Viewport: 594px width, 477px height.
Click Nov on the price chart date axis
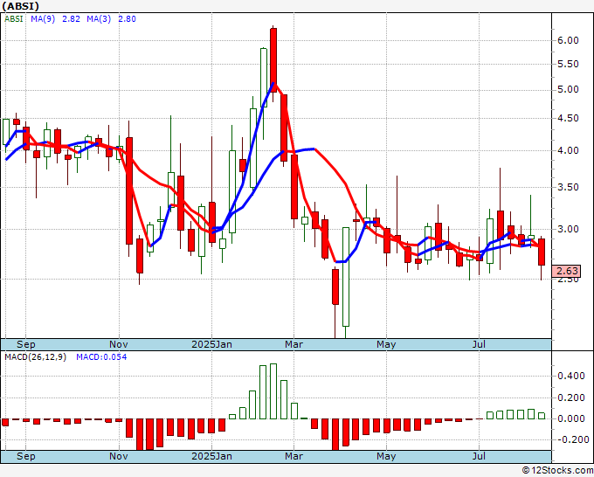(x=119, y=344)
